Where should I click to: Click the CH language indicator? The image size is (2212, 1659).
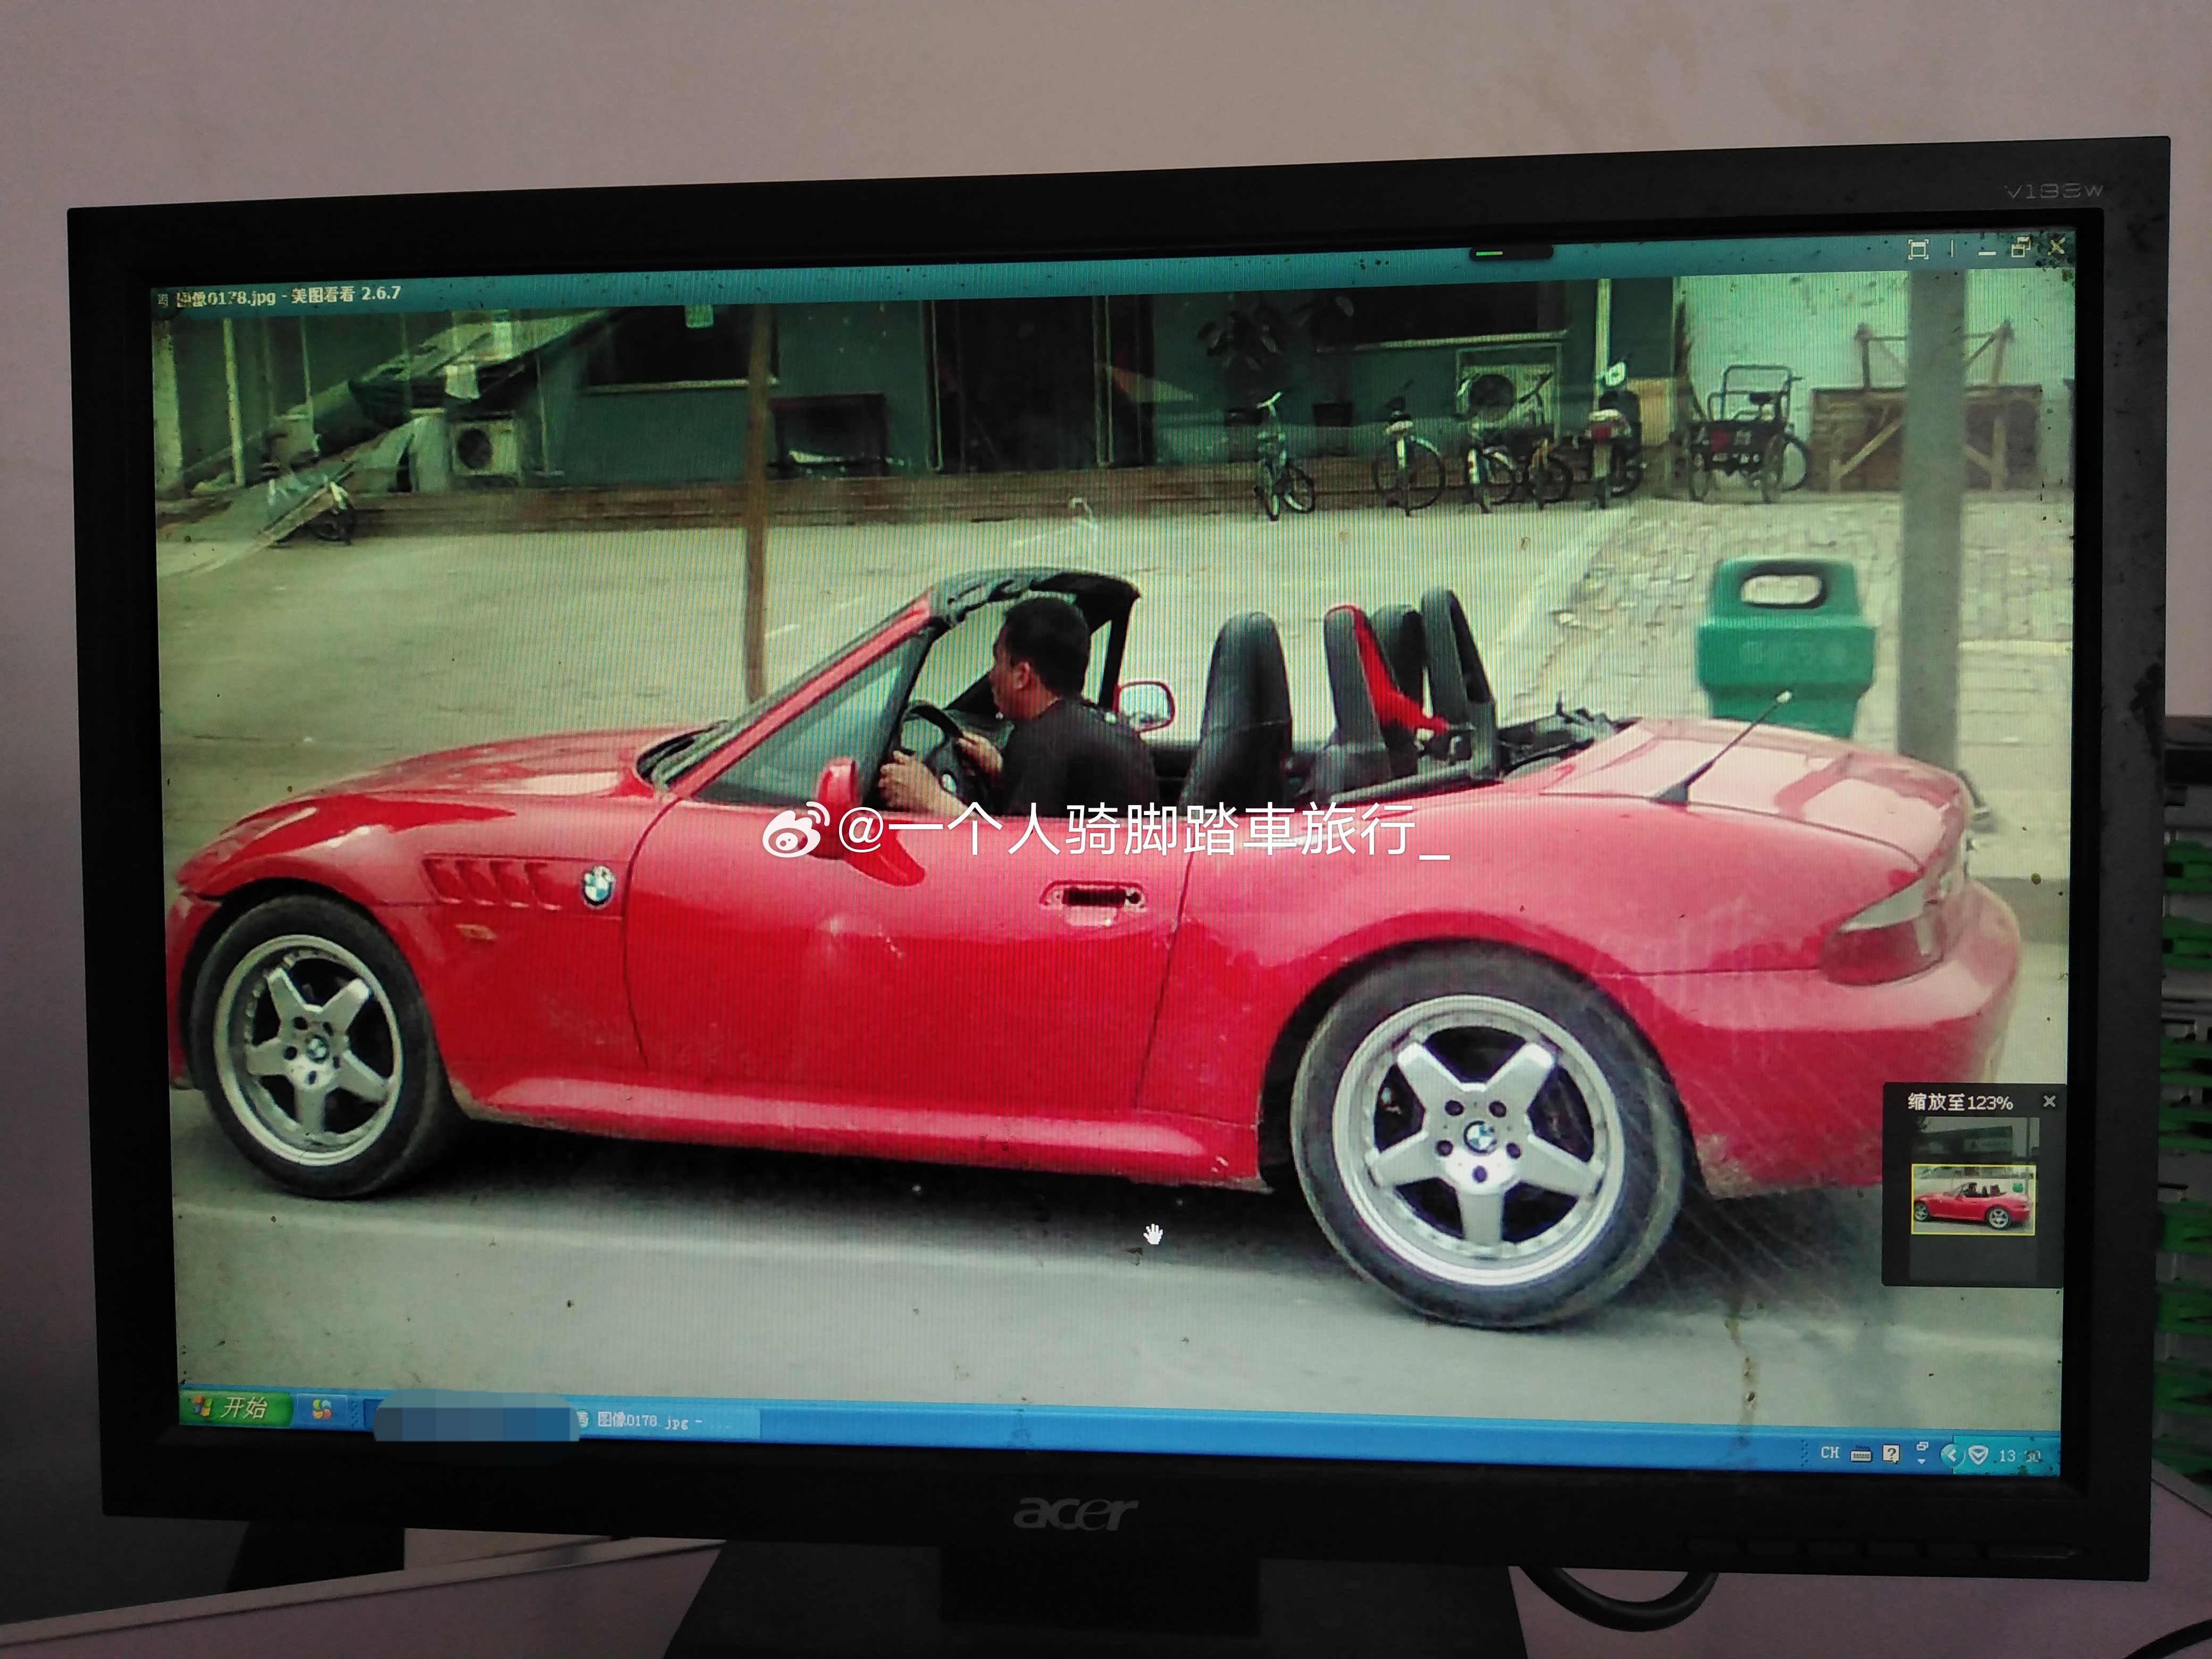(1829, 1453)
